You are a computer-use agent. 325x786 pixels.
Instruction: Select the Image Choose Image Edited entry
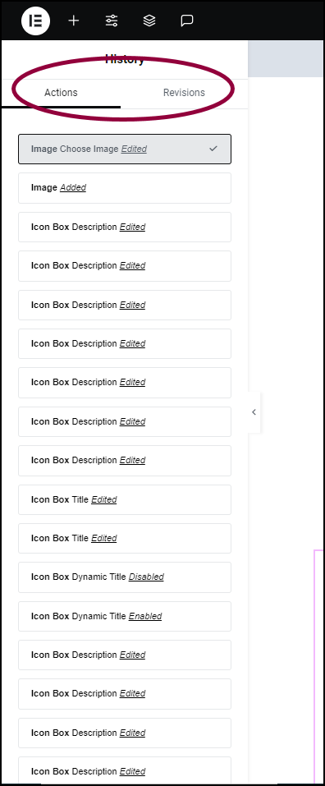[125, 149]
